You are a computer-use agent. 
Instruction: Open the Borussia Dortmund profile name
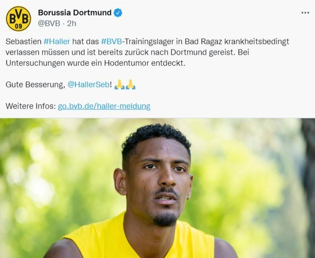point(75,12)
